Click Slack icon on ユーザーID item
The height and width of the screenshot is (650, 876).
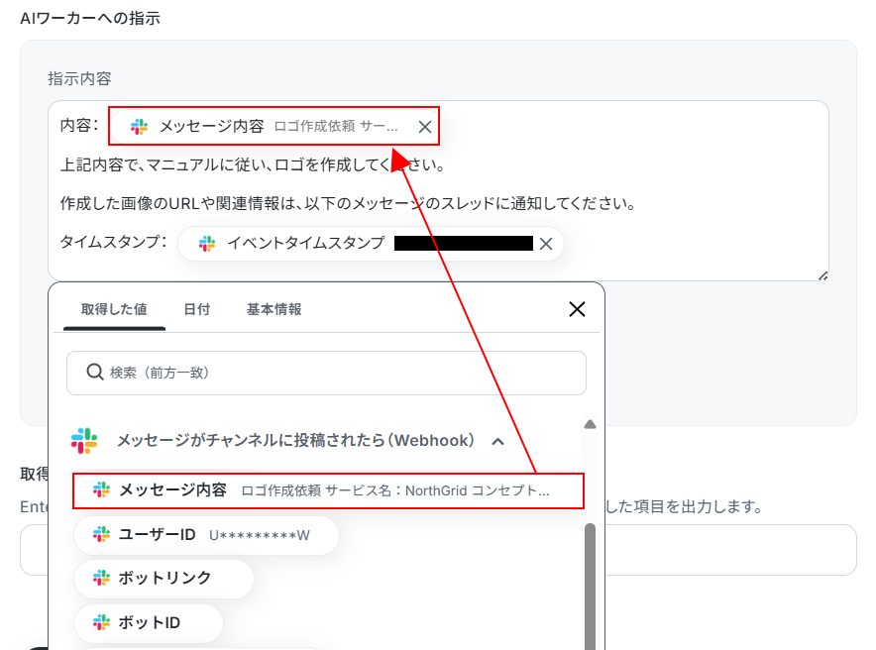tap(101, 534)
